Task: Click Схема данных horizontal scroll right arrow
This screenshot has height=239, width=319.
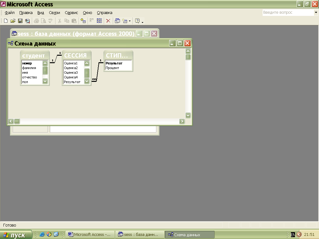Action: pyautogui.click(x=182, y=121)
